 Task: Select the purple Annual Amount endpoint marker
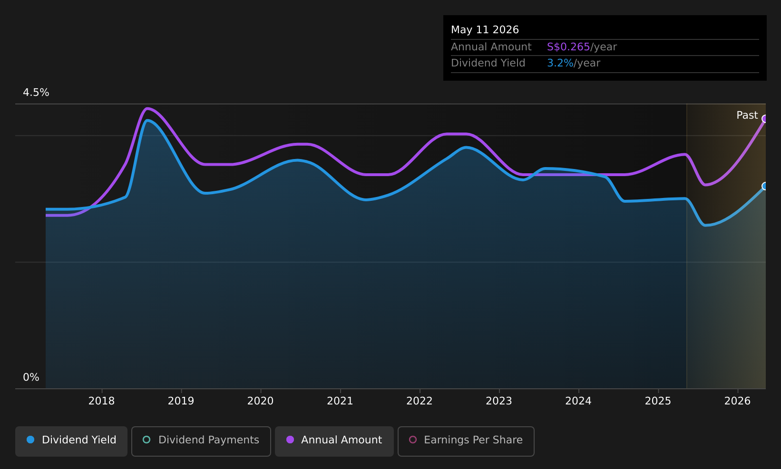(765, 119)
